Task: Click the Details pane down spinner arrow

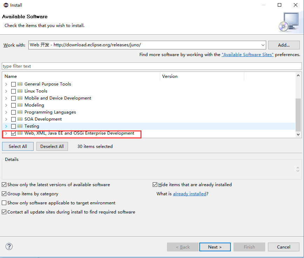Action: pyautogui.click(x=298, y=170)
